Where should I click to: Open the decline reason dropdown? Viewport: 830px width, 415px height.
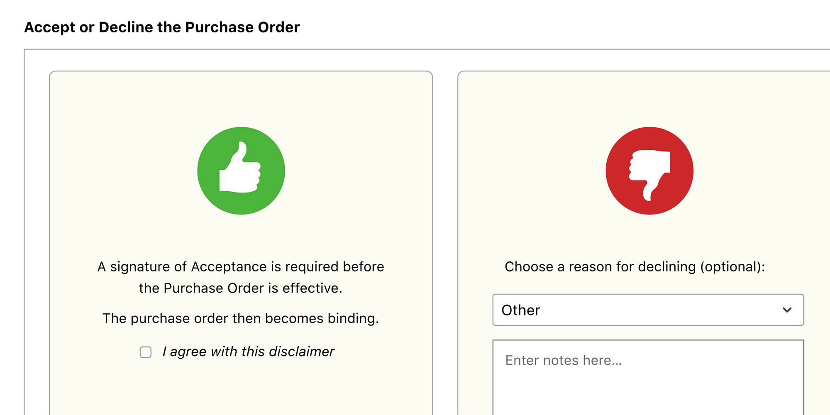tap(648, 310)
